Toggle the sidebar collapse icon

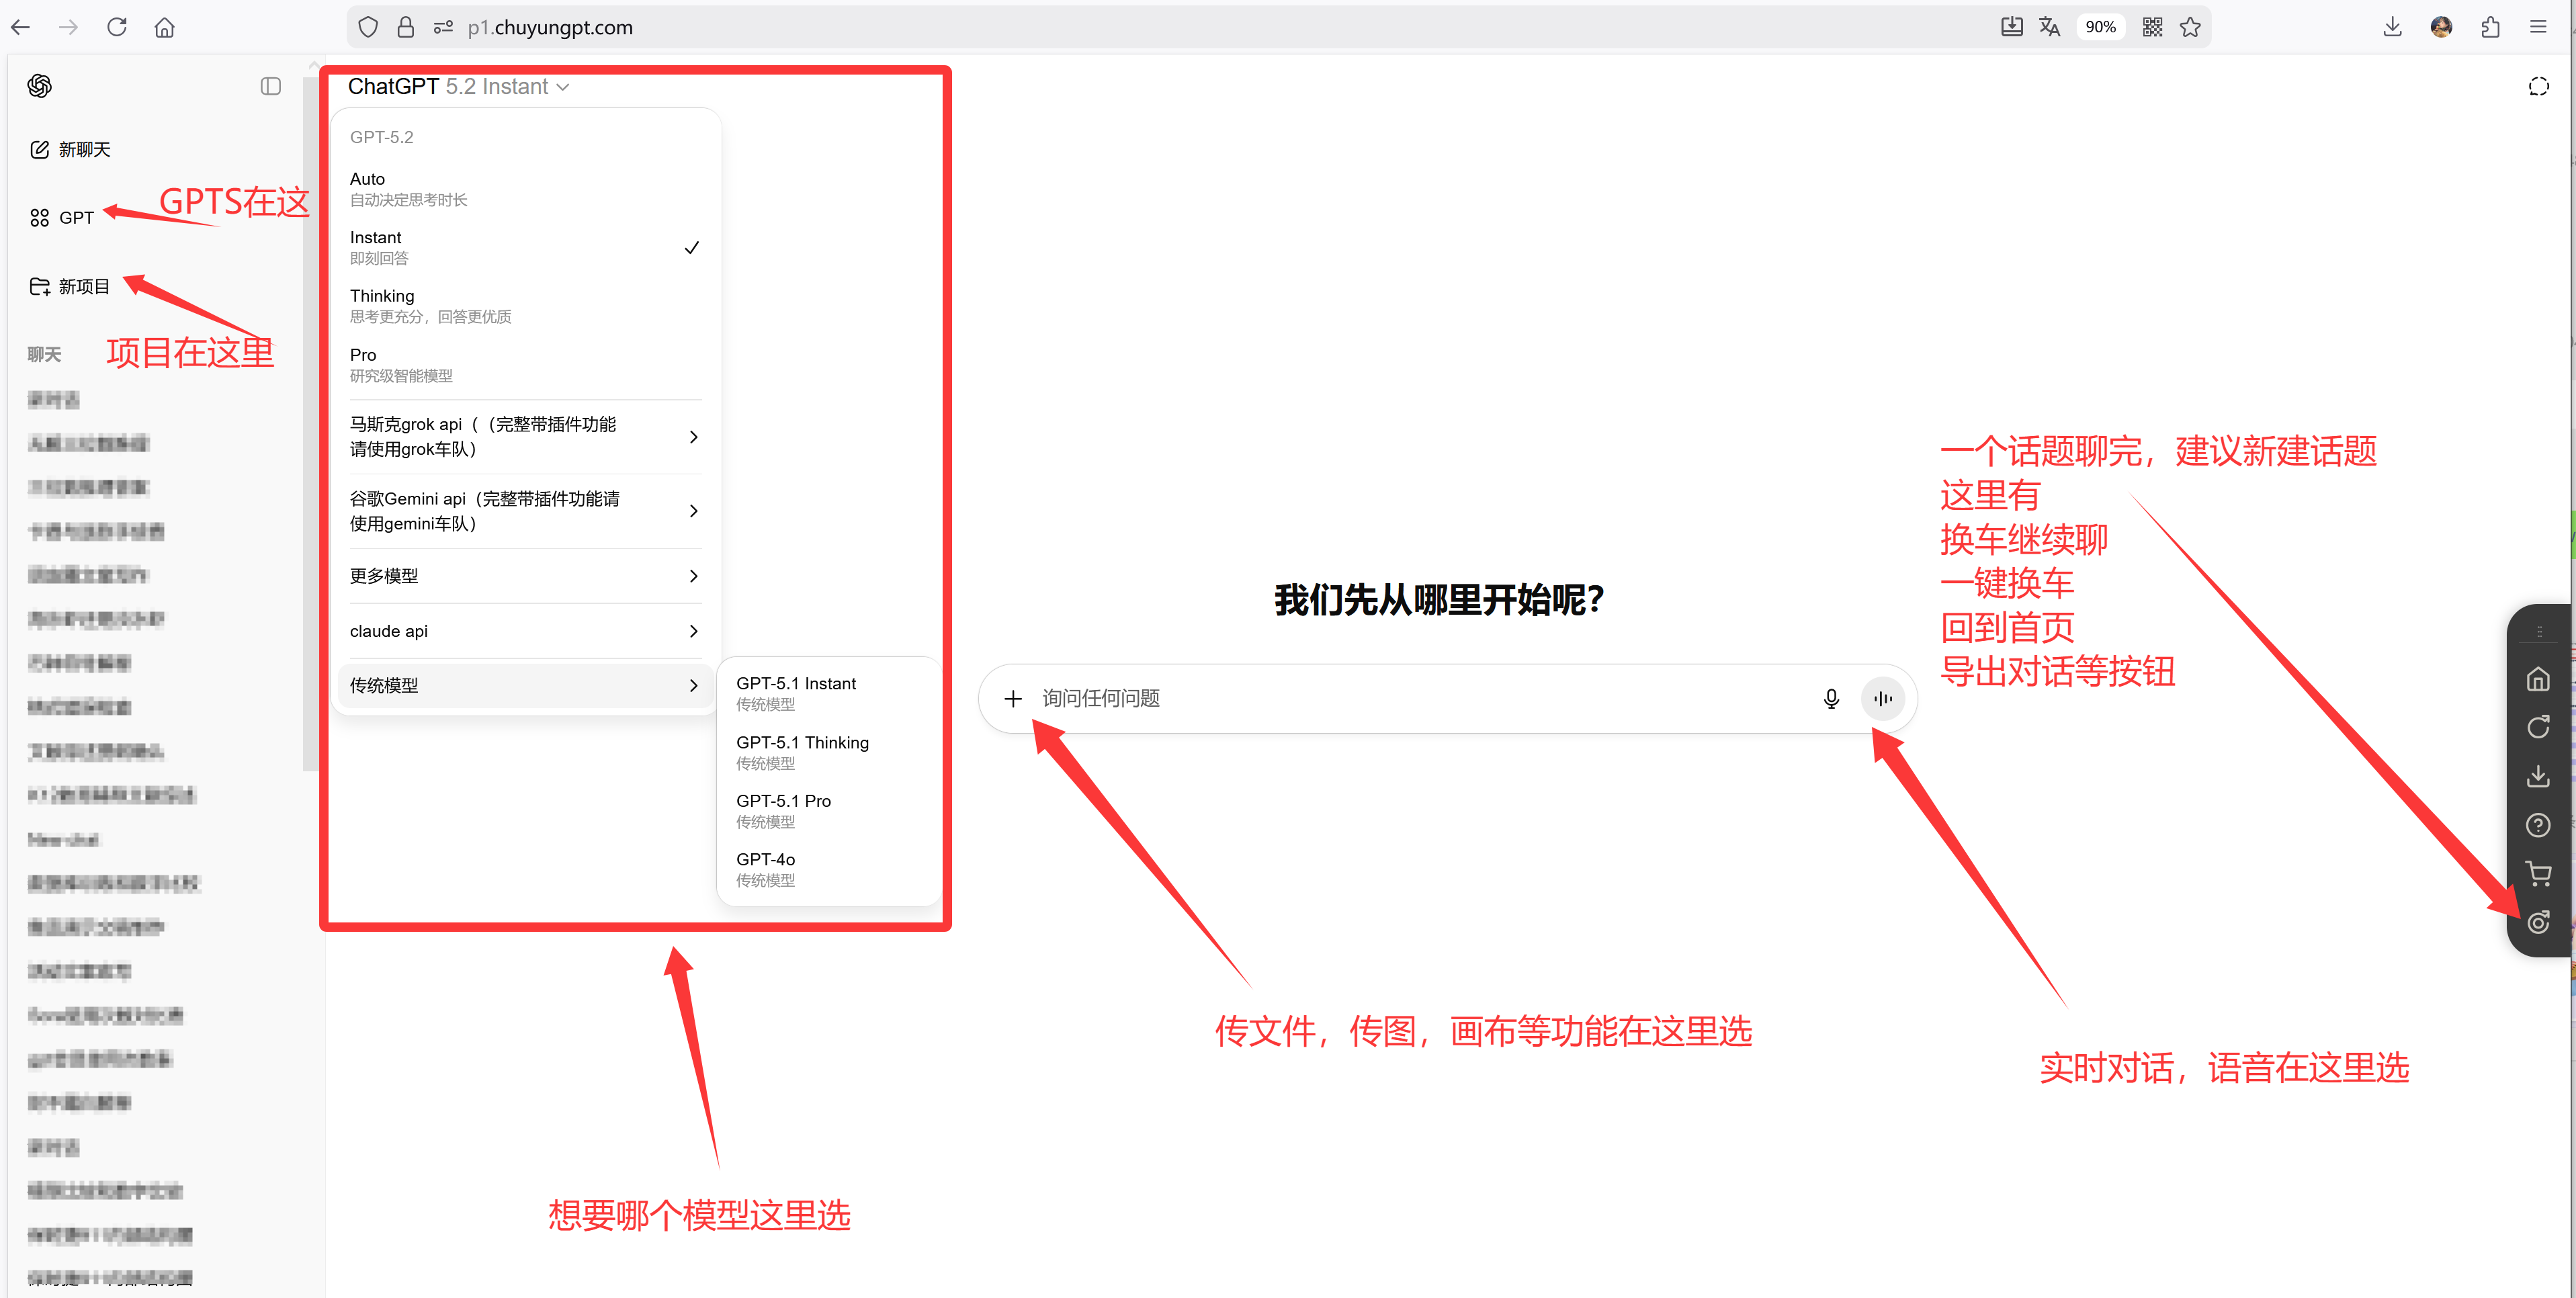coord(270,86)
